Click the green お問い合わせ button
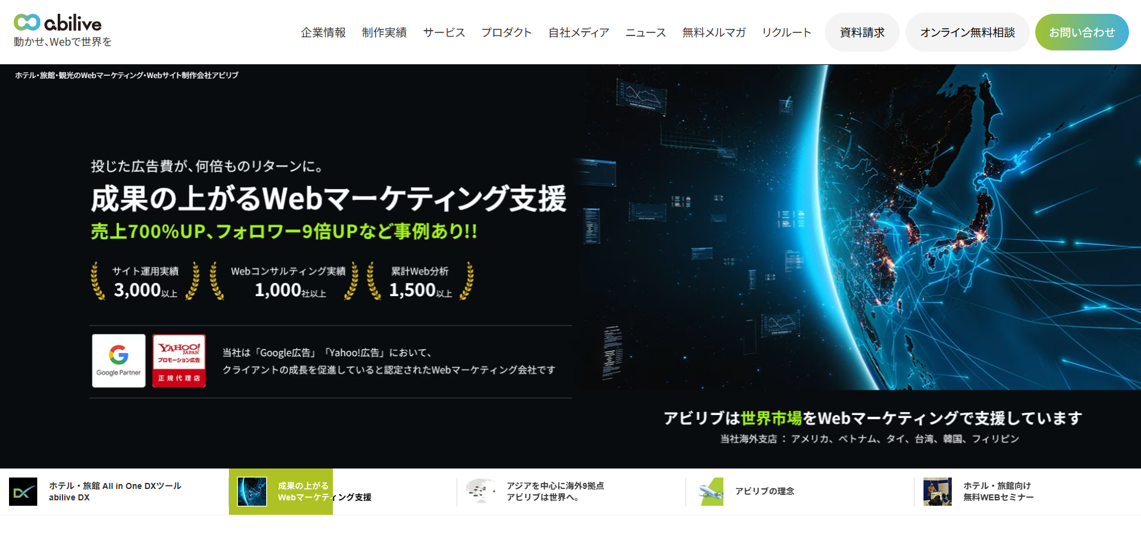The width and height of the screenshot is (1141, 546). tap(1082, 32)
